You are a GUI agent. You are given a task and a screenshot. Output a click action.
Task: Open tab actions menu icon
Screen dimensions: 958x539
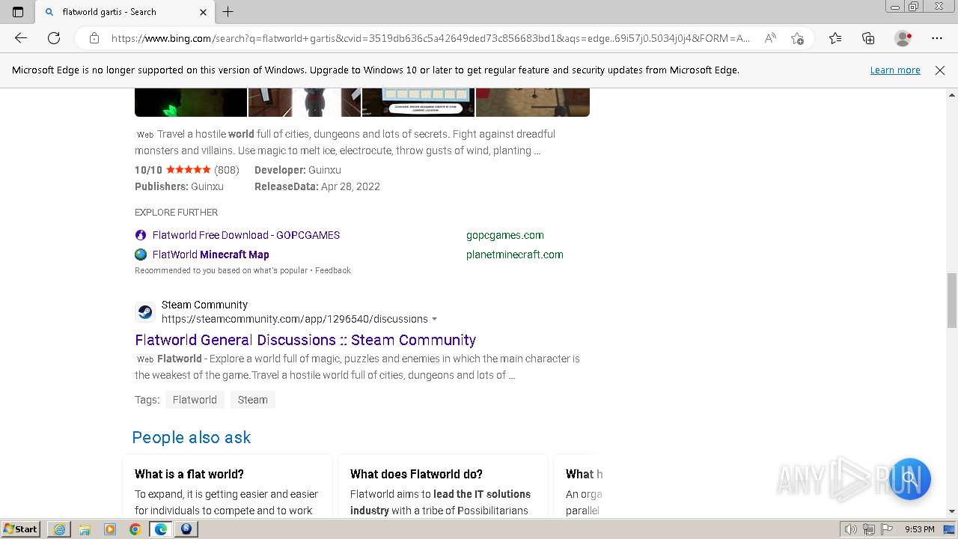pyautogui.click(x=18, y=12)
